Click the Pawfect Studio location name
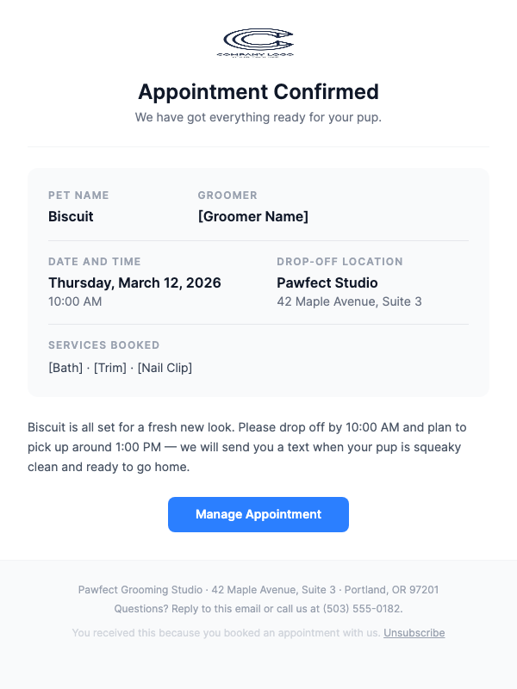The image size is (517, 689). coord(327,282)
